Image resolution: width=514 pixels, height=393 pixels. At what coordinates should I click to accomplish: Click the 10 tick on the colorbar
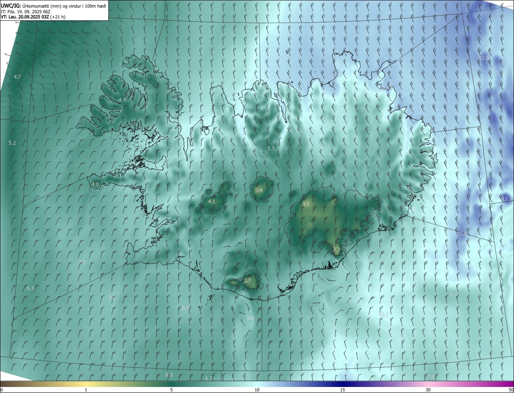[x=257, y=390]
